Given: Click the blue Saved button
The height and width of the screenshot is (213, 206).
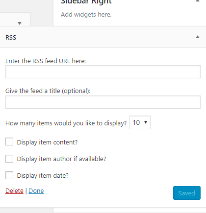Looking at the screenshot, I should tap(187, 193).
